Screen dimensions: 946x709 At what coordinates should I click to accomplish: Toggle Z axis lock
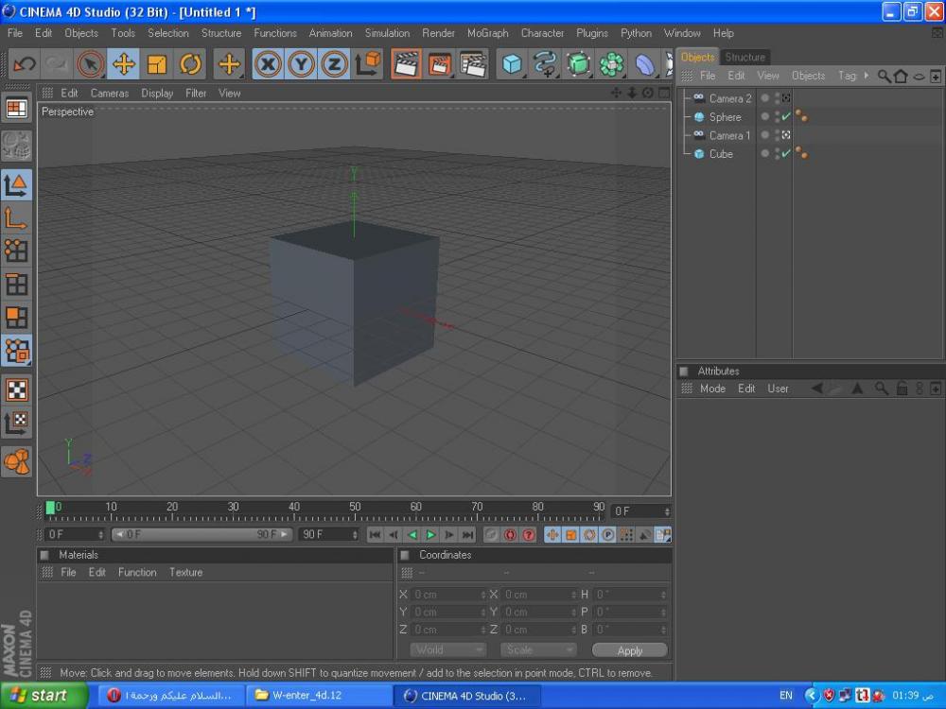point(334,64)
